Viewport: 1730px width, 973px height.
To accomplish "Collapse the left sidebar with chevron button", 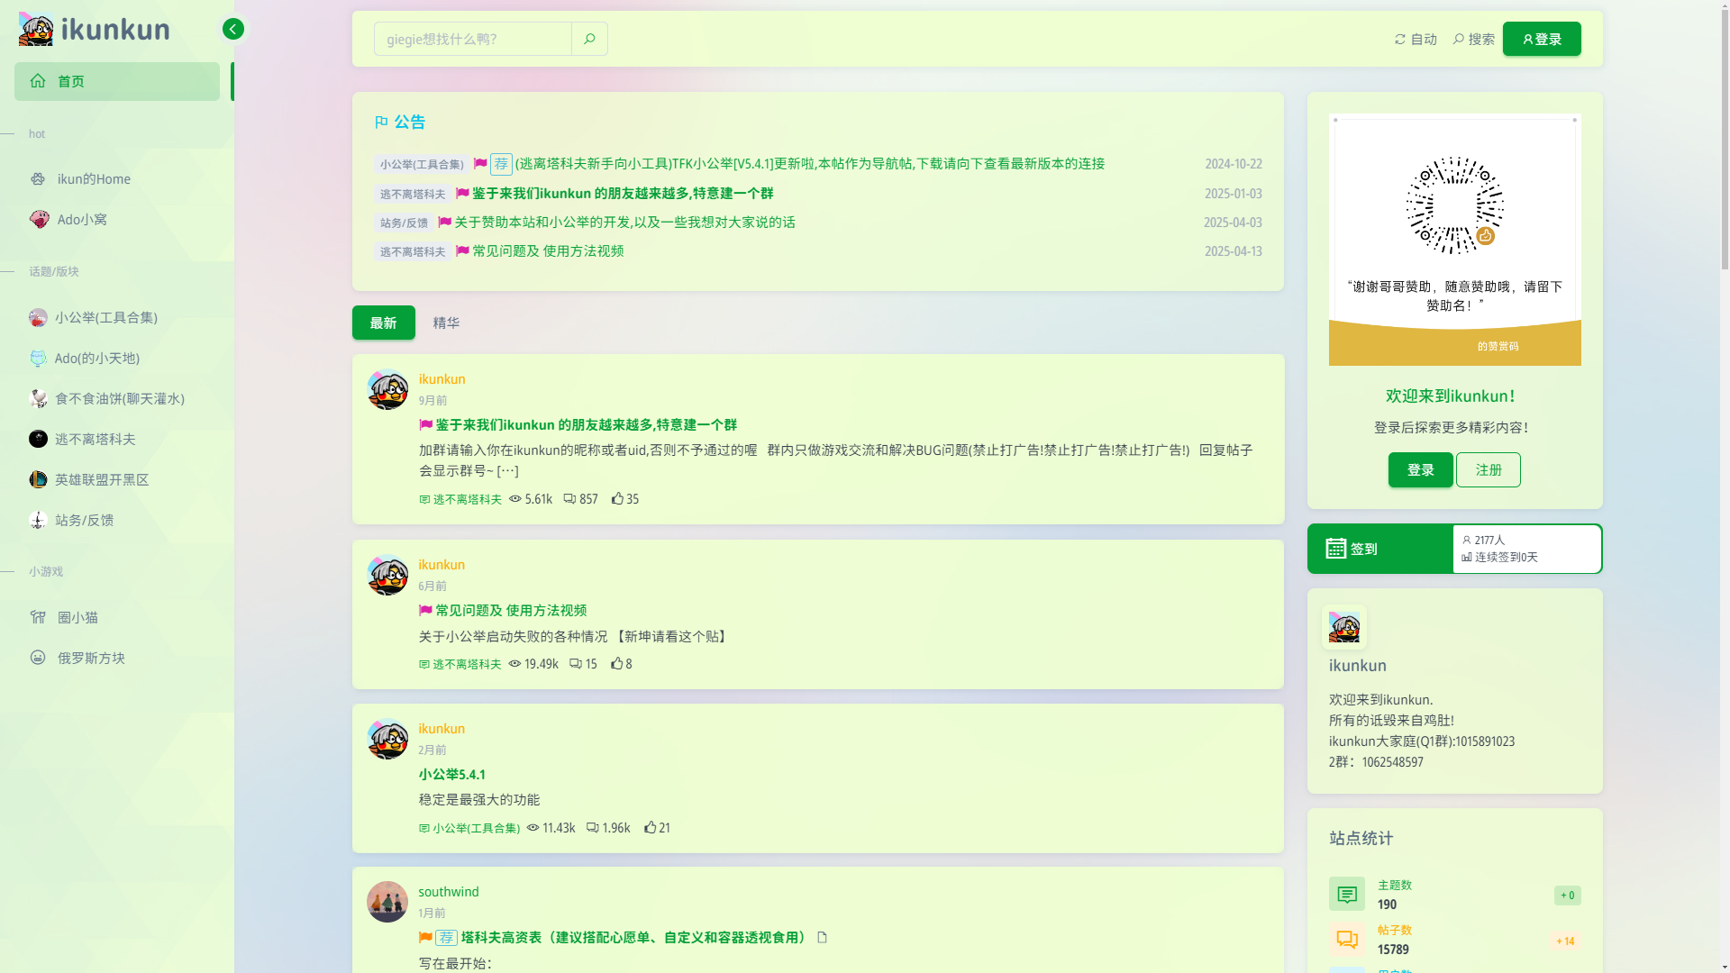I will point(233,30).
